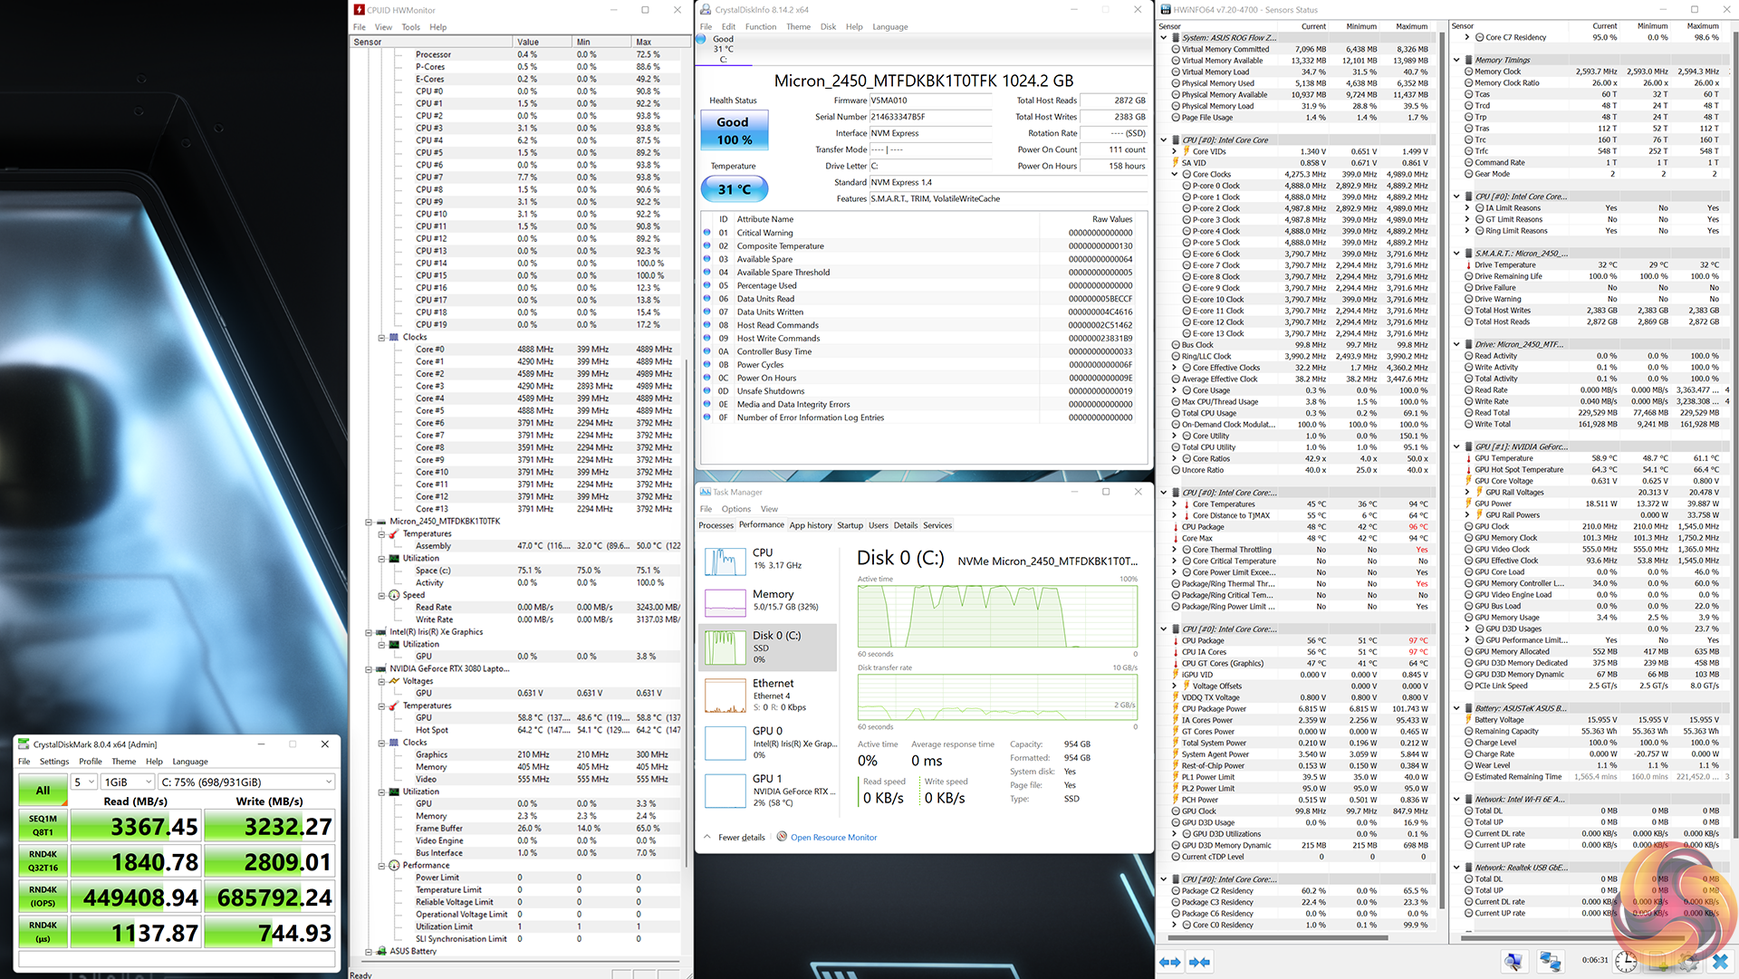Switch to App history tab

coord(810,525)
